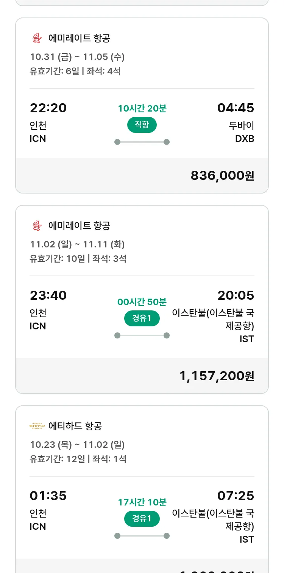
Task: Open the 10.31 (금) ~ 11.05 (수) date range
Action: pos(77,57)
